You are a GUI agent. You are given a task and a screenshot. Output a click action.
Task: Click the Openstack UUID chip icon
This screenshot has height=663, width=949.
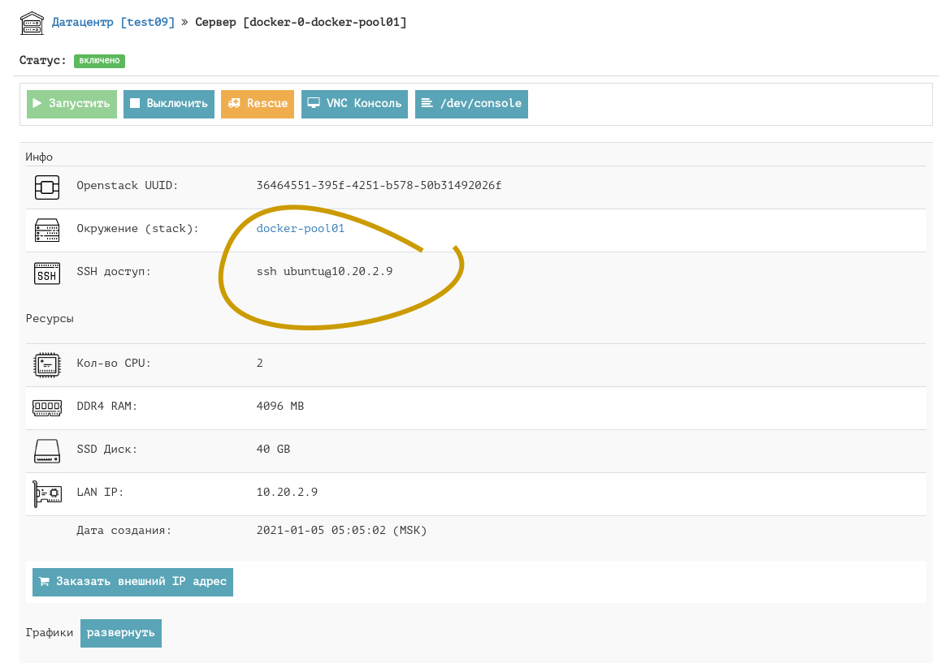coord(47,187)
